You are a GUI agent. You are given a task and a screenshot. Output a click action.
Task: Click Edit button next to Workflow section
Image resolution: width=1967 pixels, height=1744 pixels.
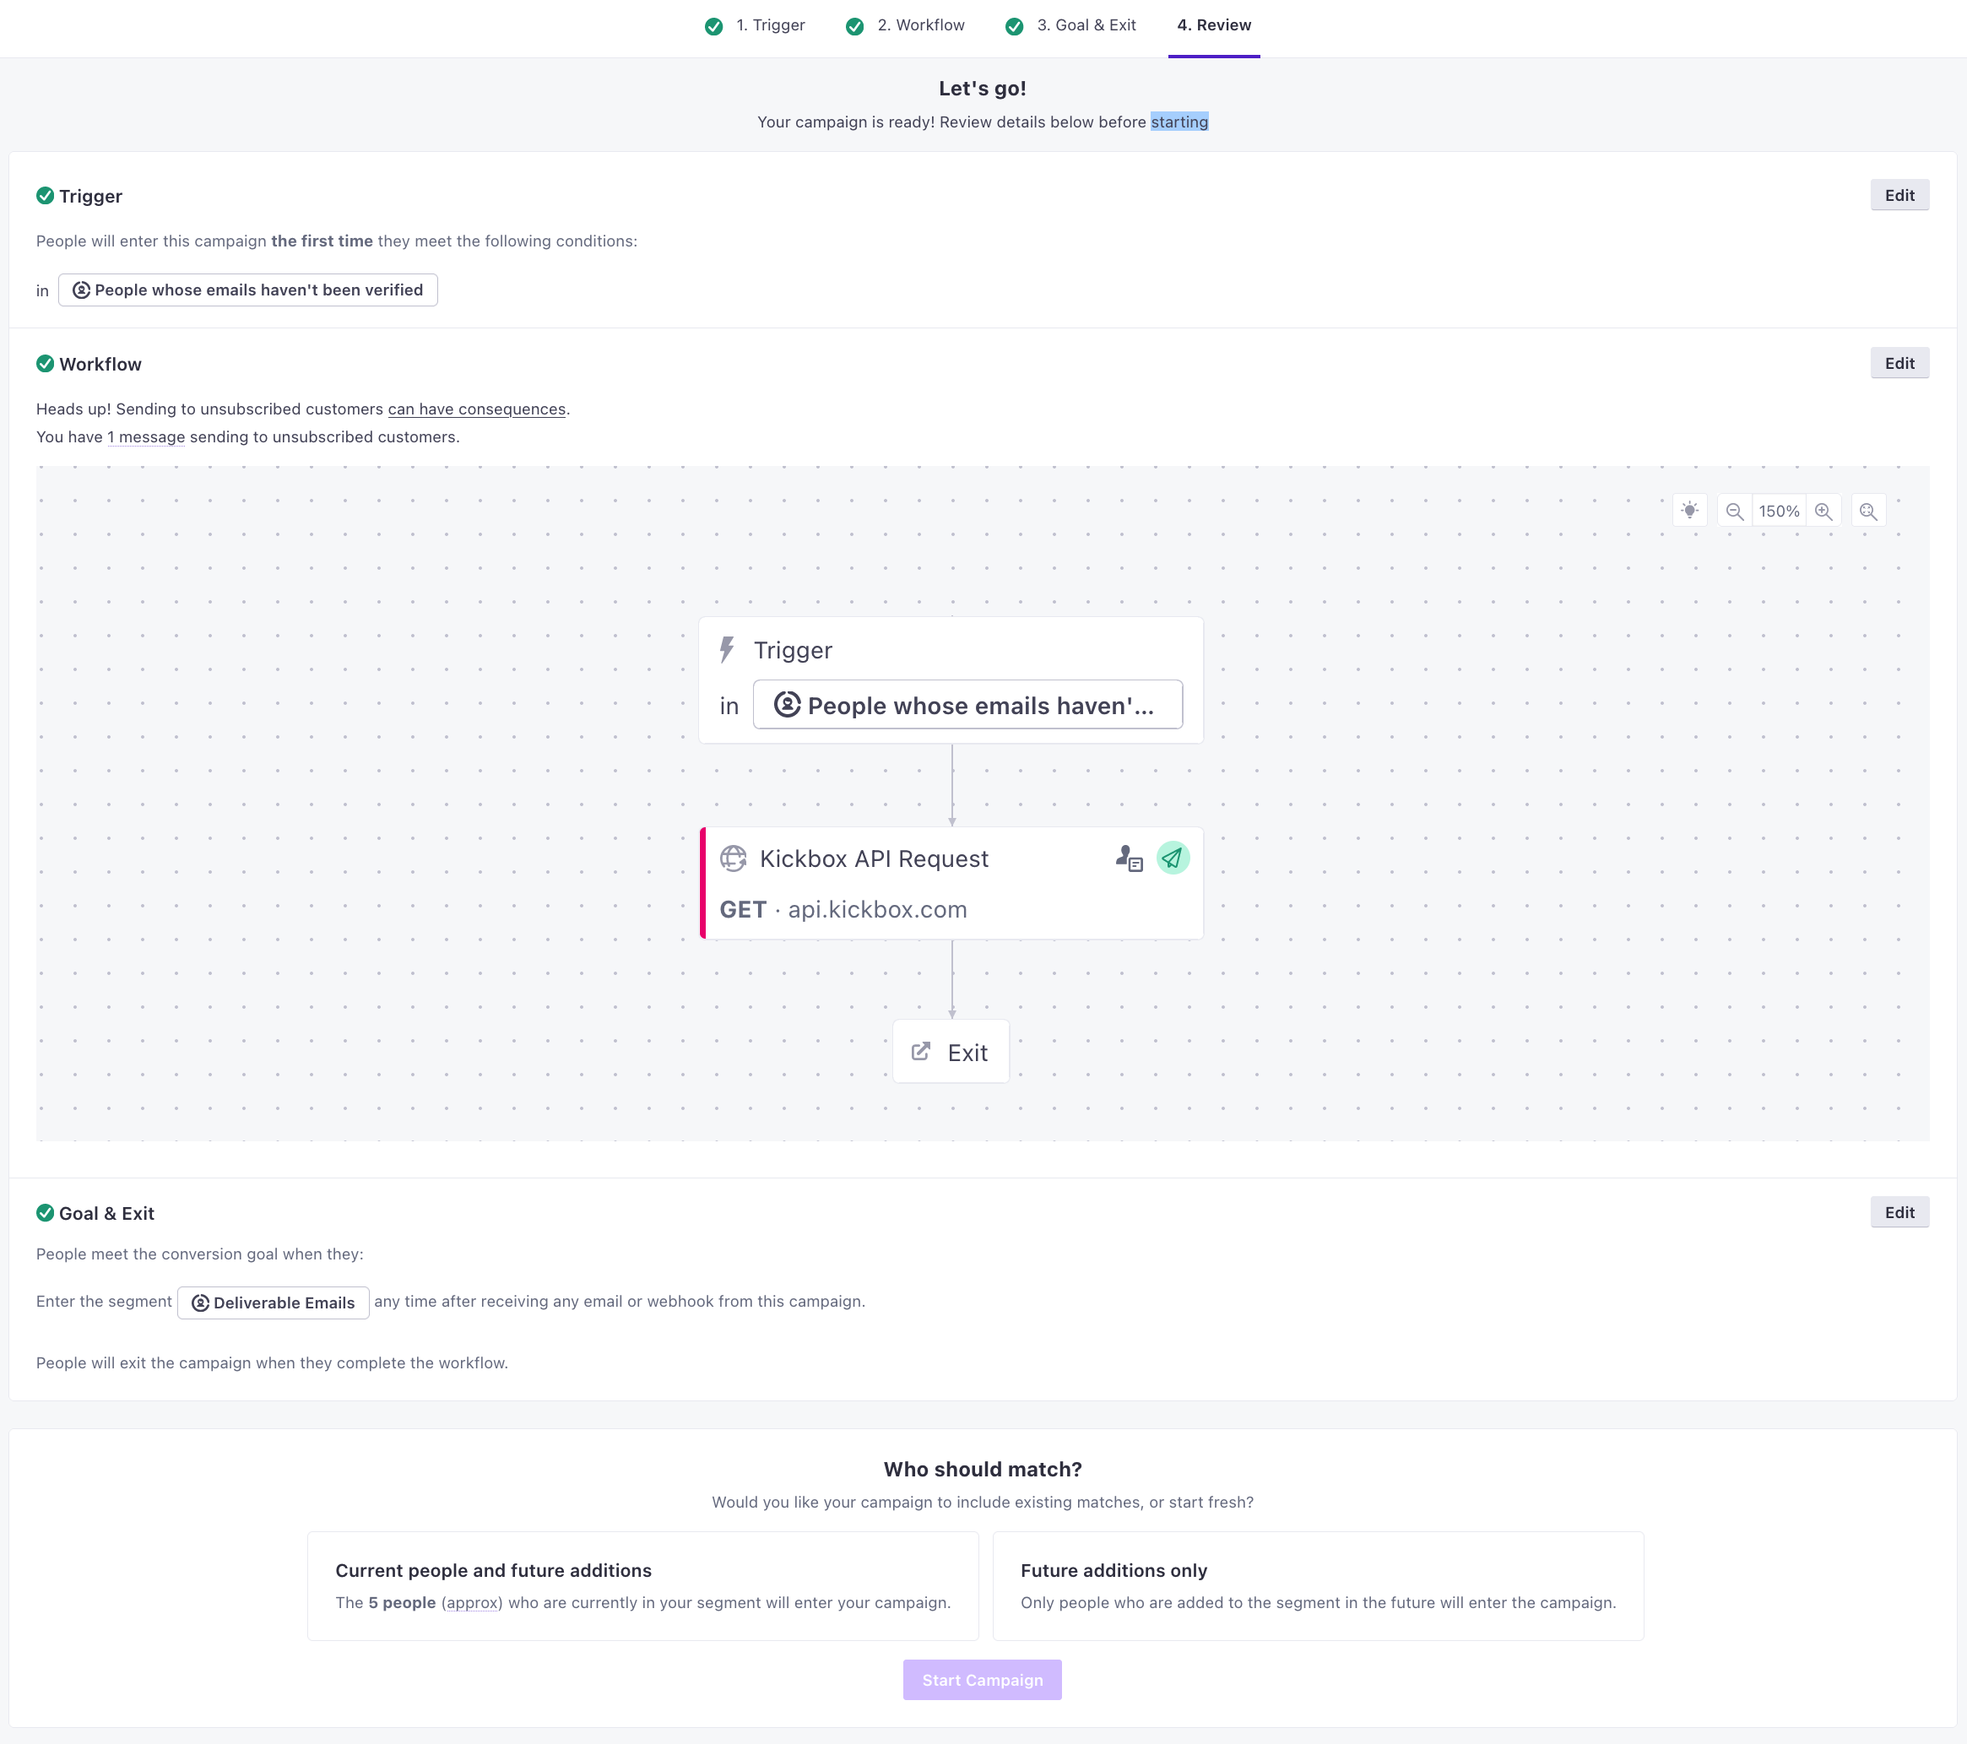[x=1899, y=362]
